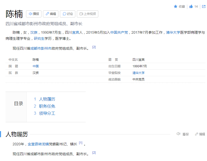Click the reference [2] after the summary sentence
Screen dimensions: 207x161
[x=94, y=47]
